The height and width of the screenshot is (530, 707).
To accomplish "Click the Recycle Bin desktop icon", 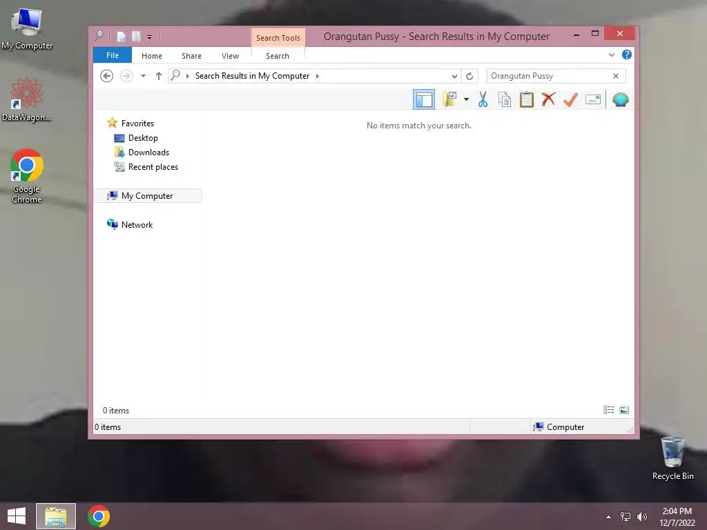I will (x=672, y=458).
